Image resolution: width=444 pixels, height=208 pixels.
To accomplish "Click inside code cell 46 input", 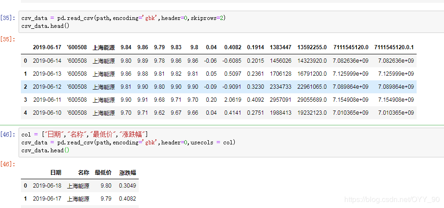I will pyautogui.click(x=231, y=143).
